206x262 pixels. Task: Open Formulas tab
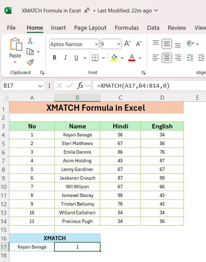pos(127,28)
